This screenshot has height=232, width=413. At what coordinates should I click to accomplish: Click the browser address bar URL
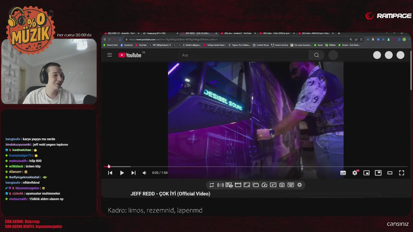point(173,39)
